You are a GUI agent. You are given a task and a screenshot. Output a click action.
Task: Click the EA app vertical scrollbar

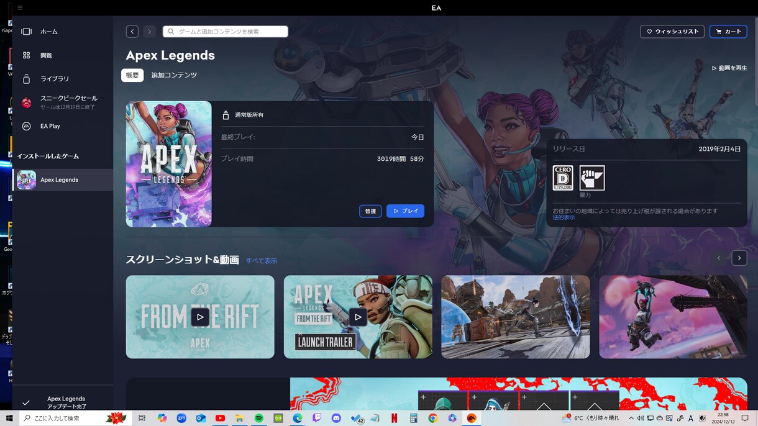[x=756, y=62]
